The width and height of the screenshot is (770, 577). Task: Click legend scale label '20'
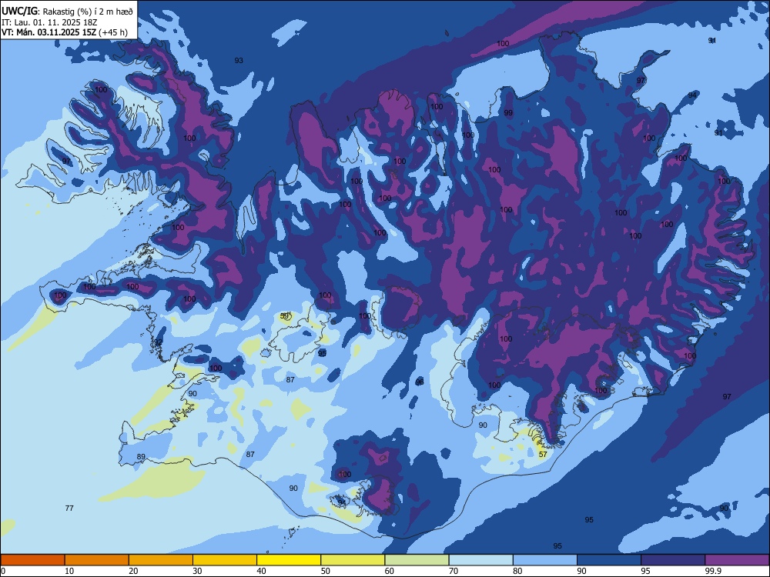(133, 571)
